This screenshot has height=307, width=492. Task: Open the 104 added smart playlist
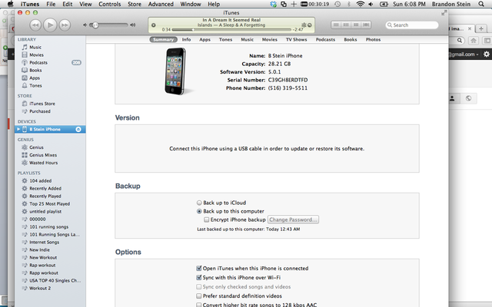coord(41,181)
